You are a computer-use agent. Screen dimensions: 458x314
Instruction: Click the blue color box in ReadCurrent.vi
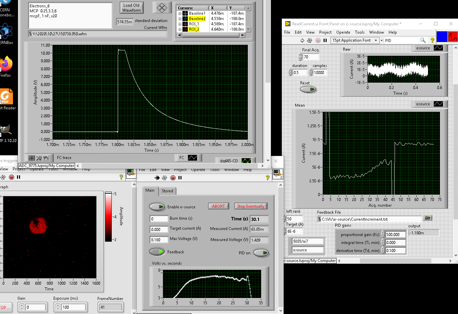tap(442, 37)
